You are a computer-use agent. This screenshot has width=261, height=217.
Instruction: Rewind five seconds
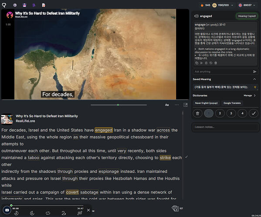[16, 213]
